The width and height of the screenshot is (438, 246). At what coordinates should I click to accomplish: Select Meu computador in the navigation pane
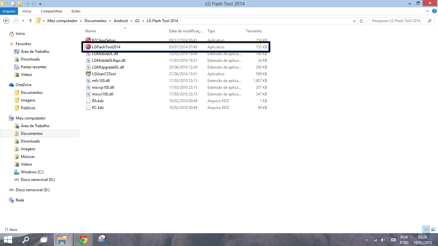[30, 118]
